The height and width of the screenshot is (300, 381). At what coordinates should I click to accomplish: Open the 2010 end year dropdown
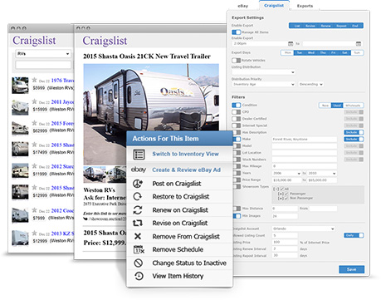pyautogui.click(x=322, y=173)
